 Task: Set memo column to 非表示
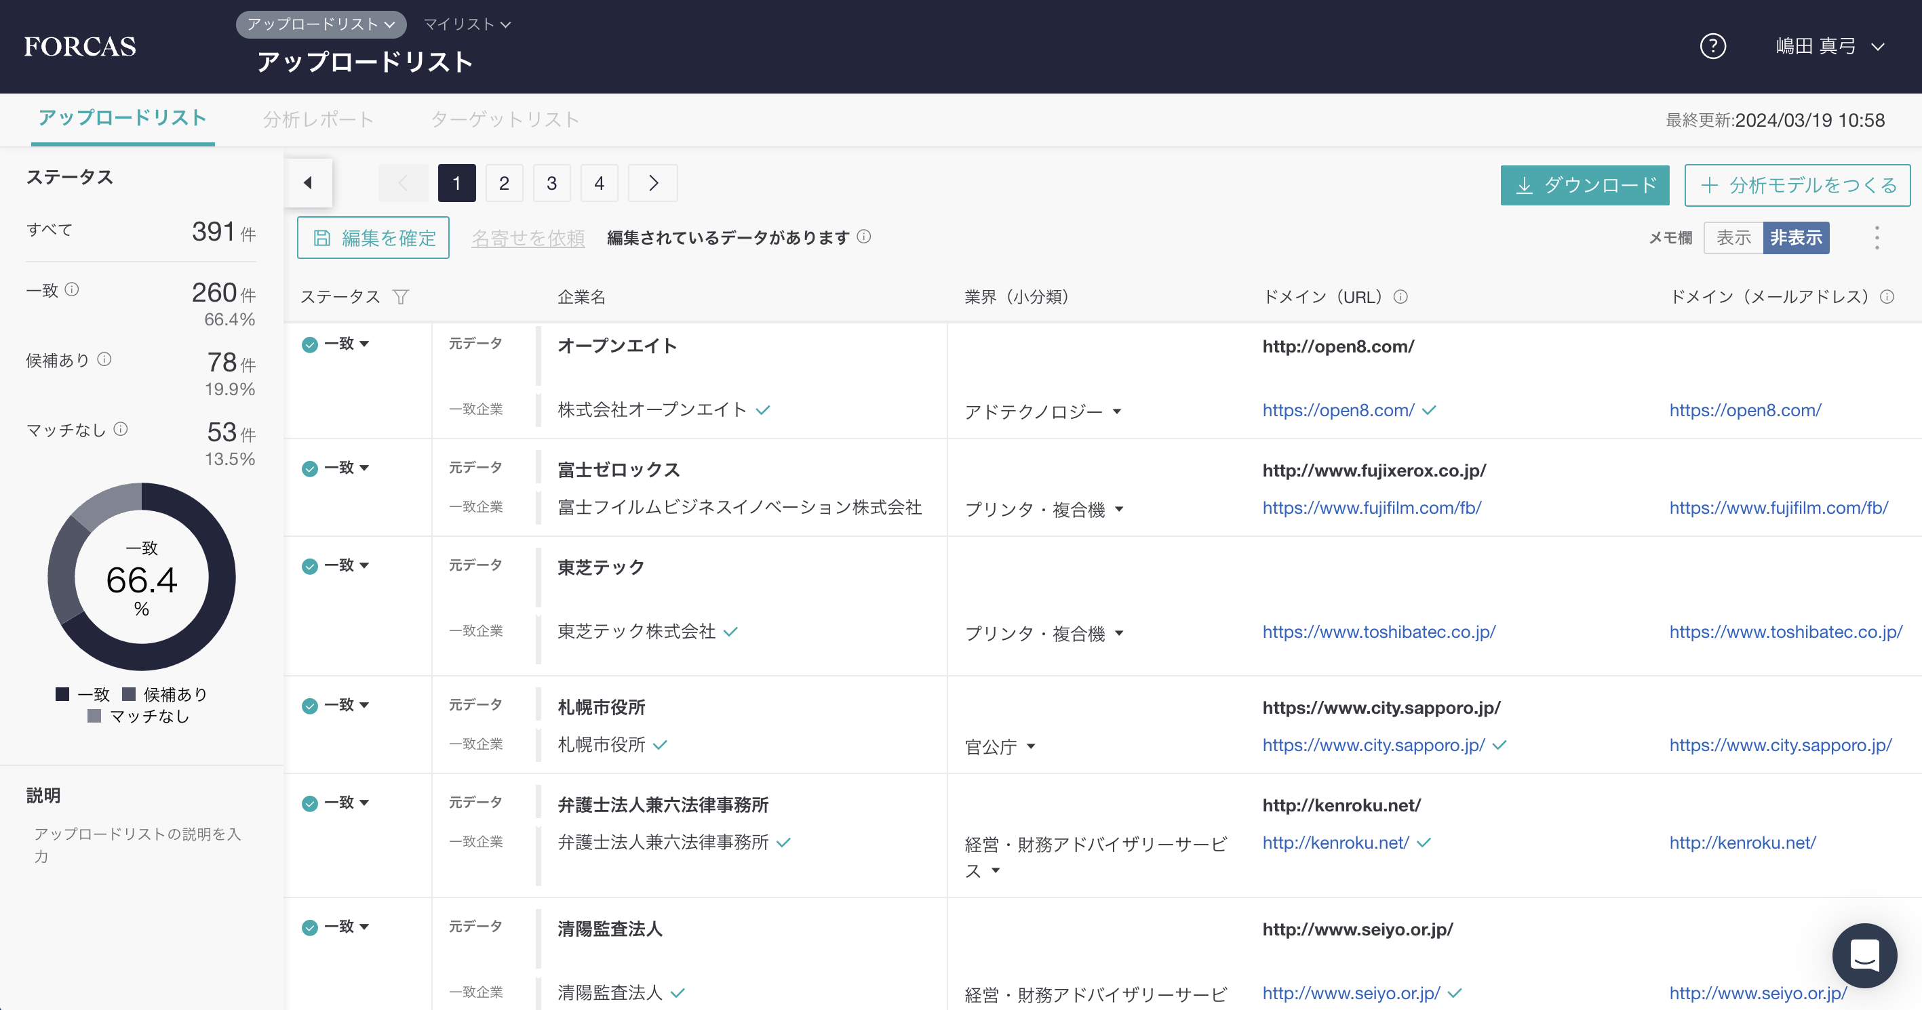[1795, 238]
